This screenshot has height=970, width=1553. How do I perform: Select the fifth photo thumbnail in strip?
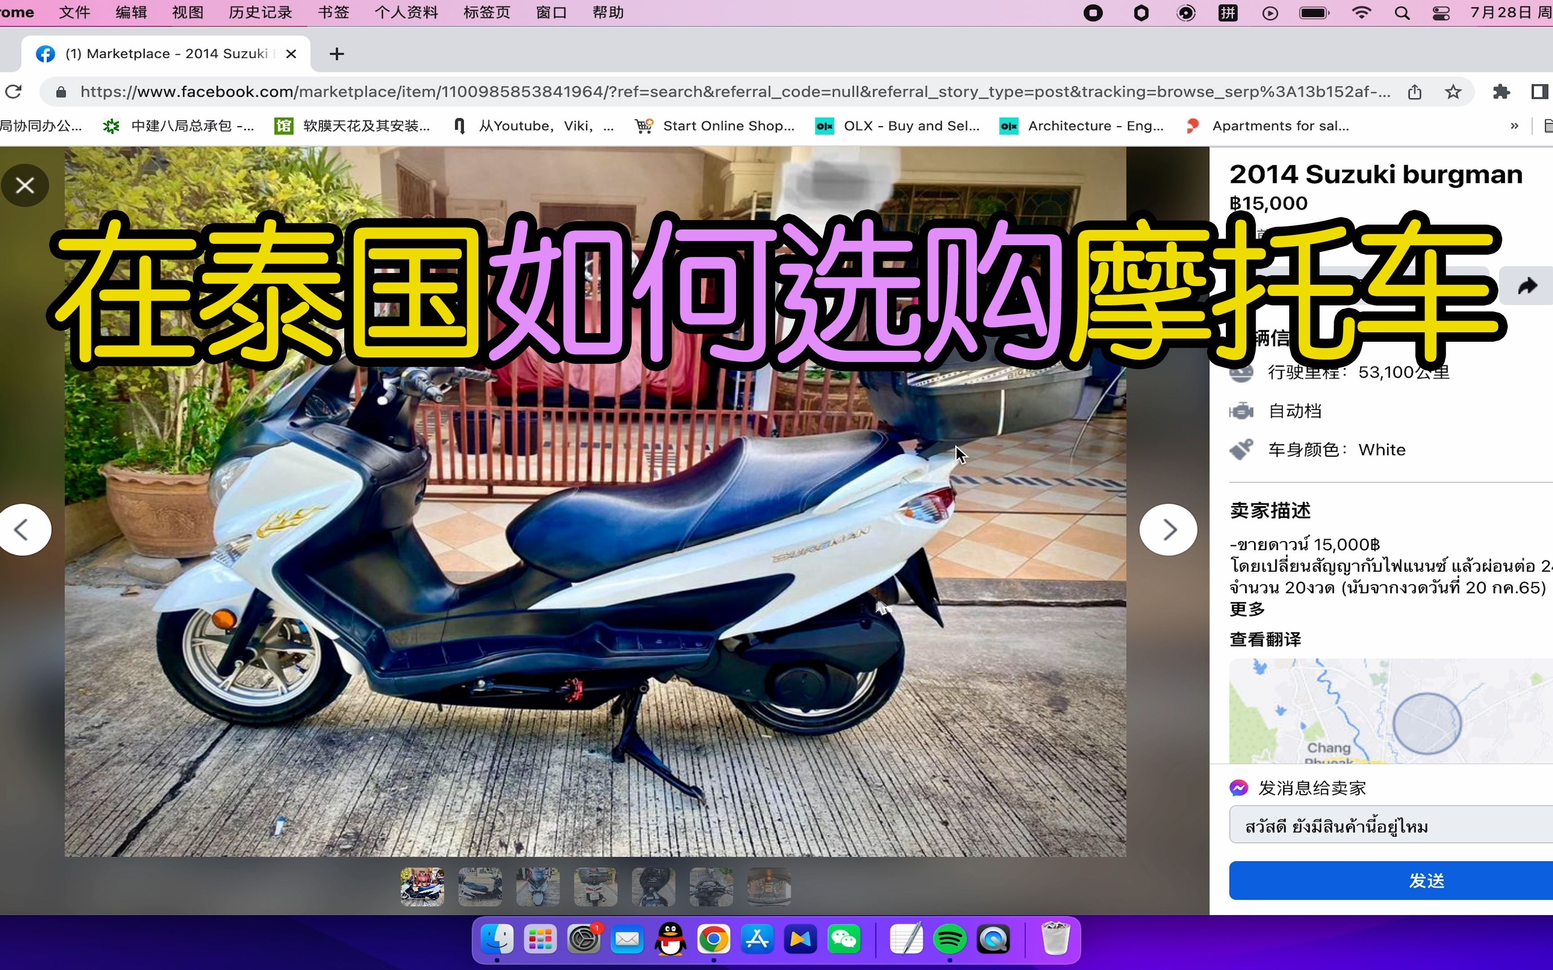pyautogui.click(x=653, y=886)
